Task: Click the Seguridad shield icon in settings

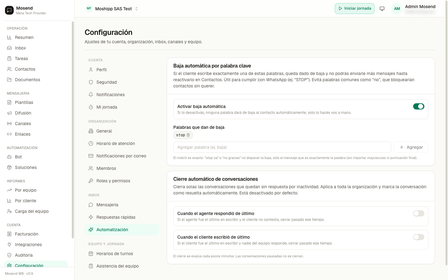Action: pyautogui.click(x=91, y=82)
